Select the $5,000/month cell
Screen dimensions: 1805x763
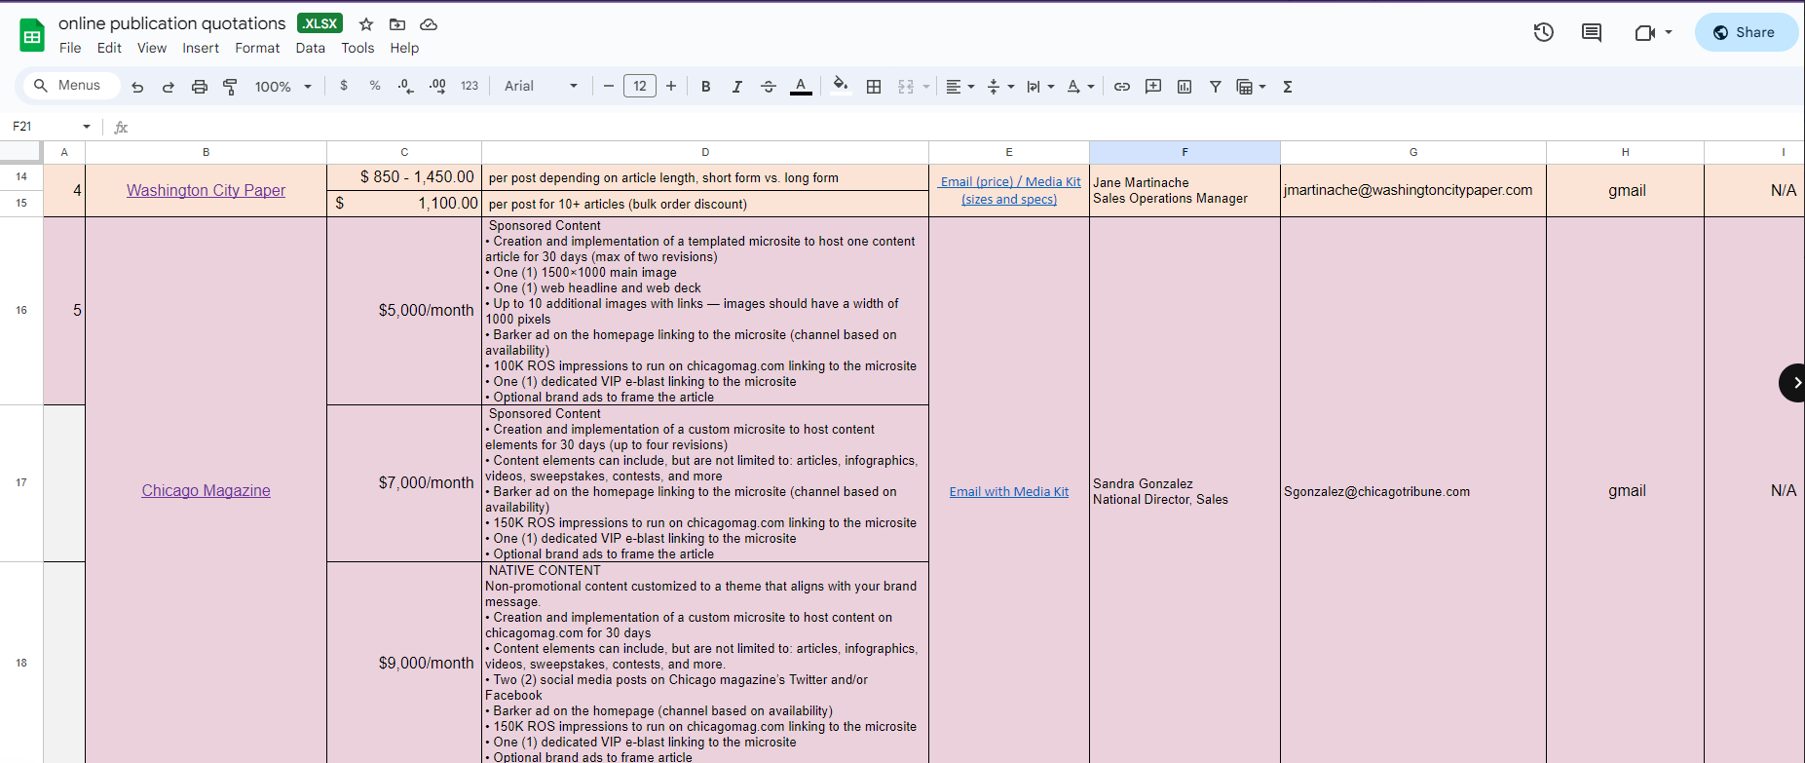(x=404, y=310)
